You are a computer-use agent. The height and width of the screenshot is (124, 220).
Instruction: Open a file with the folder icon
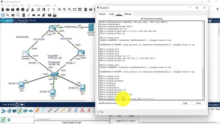coord(8,10)
